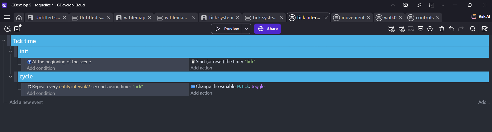Open the project manager hamburger menu
Image resolution: width=492 pixels, height=132 pixels.
coord(7,17)
